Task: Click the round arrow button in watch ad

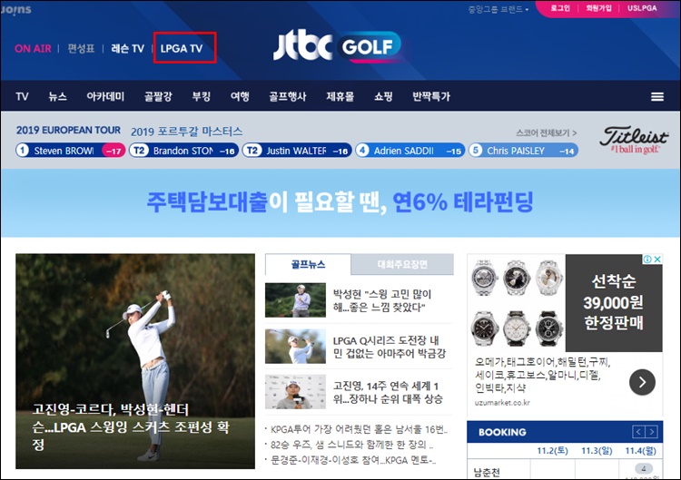Action: pos(642,382)
